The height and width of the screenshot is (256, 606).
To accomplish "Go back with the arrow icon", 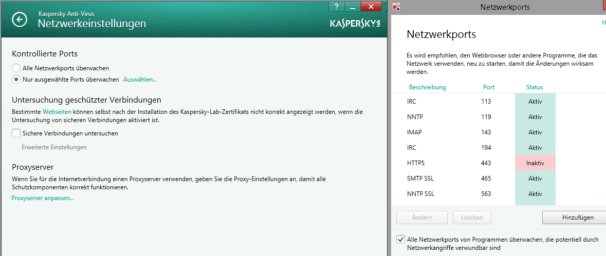I will (20, 19).
